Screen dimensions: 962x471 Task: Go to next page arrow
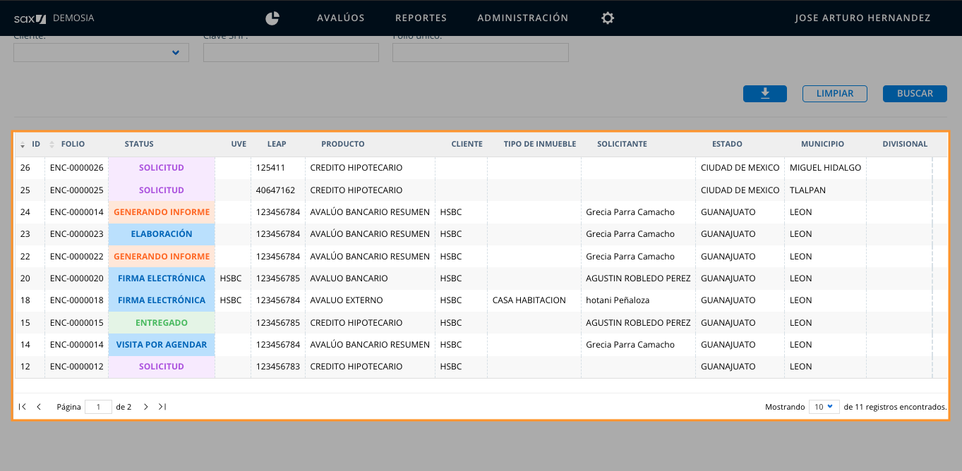tap(145, 407)
